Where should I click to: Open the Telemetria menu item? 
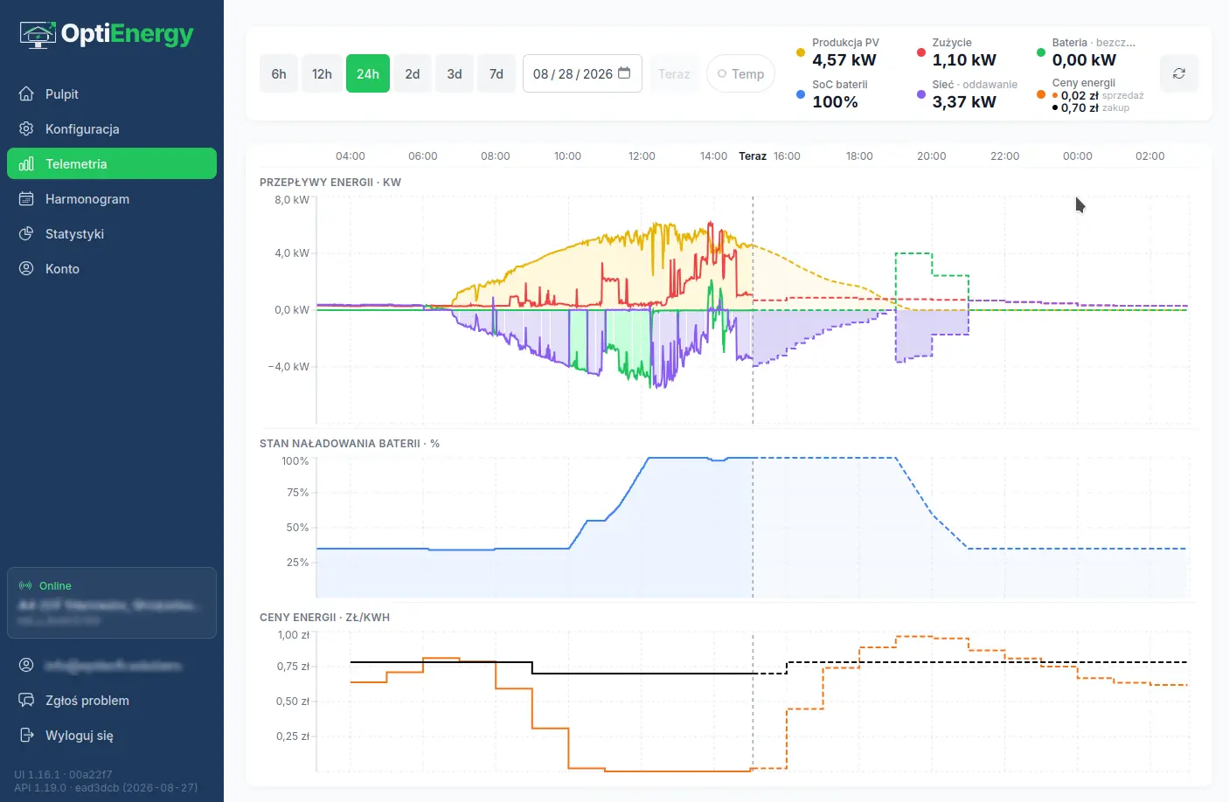[112, 163]
